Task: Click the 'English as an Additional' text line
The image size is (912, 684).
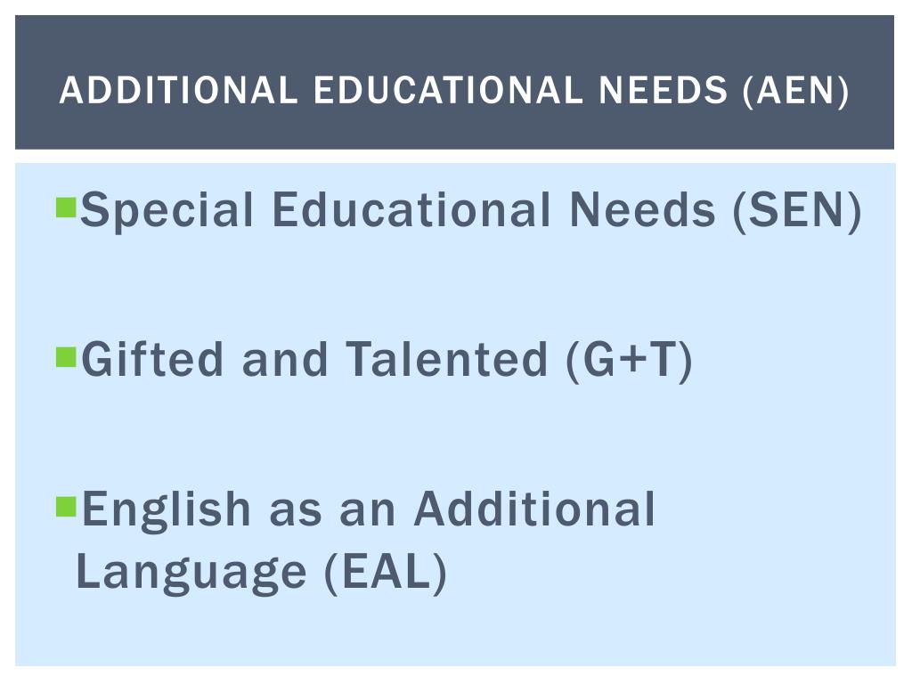Action: [369, 510]
